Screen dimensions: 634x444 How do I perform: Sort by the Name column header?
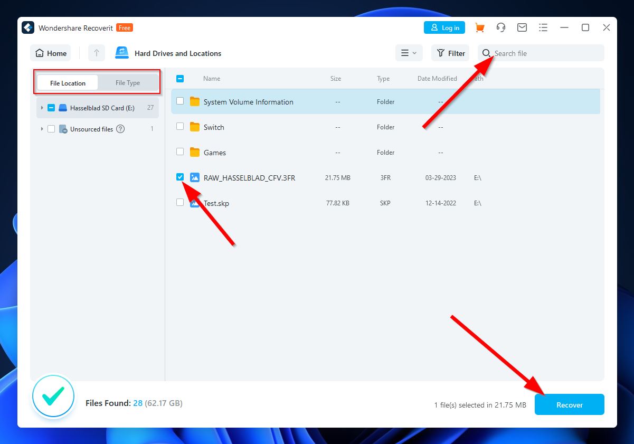[x=212, y=79]
